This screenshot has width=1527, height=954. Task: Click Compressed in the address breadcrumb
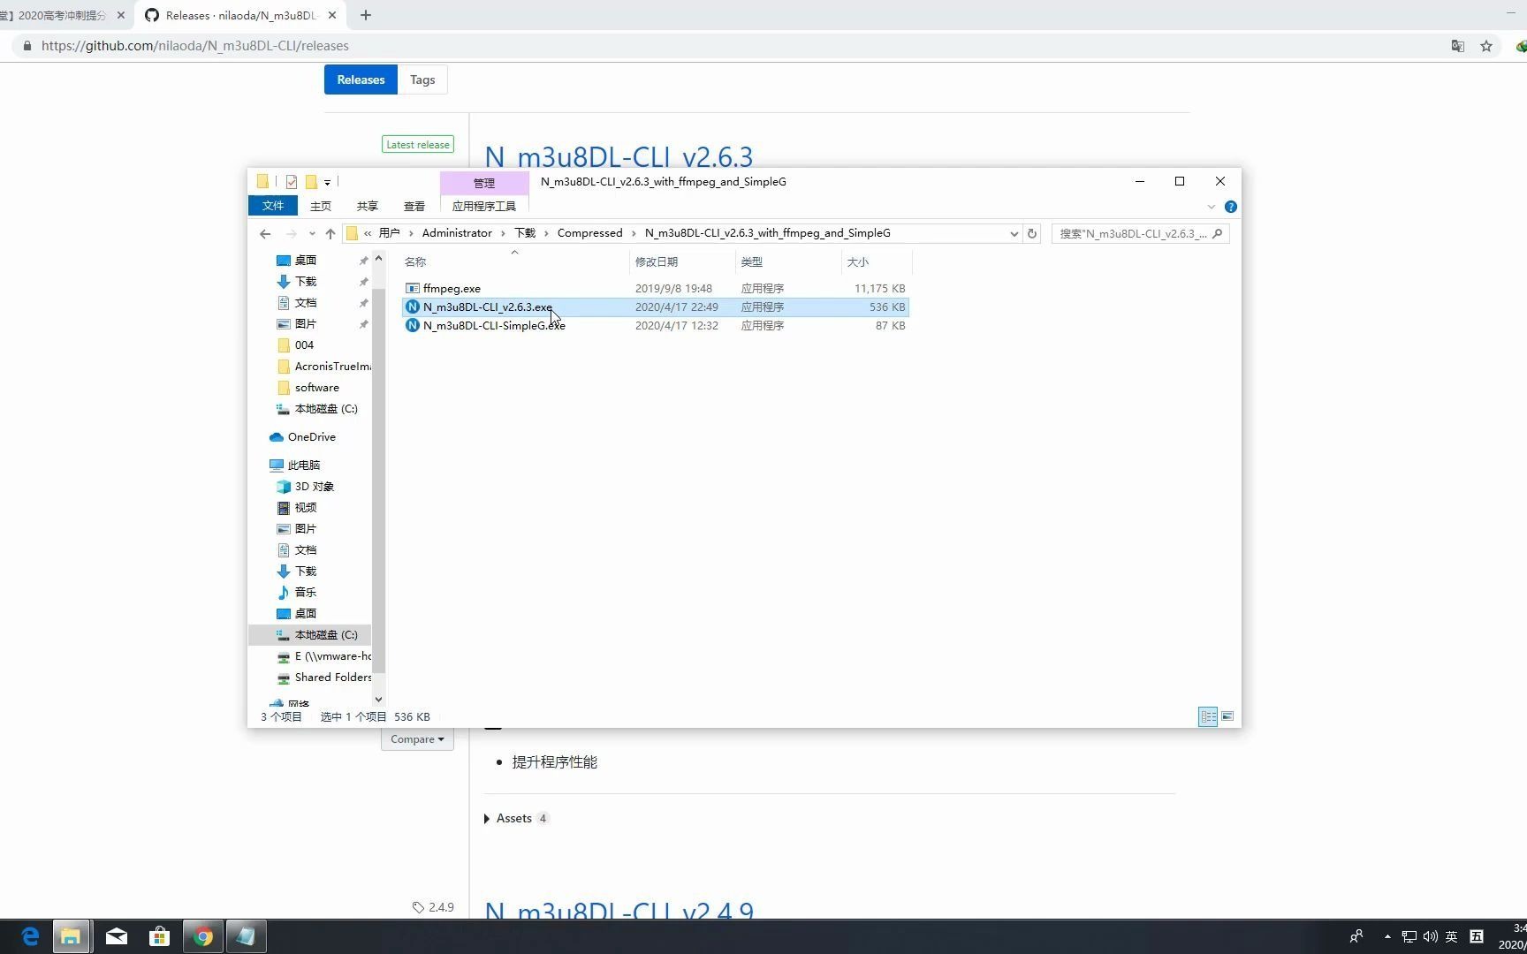(x=589, y=233)
